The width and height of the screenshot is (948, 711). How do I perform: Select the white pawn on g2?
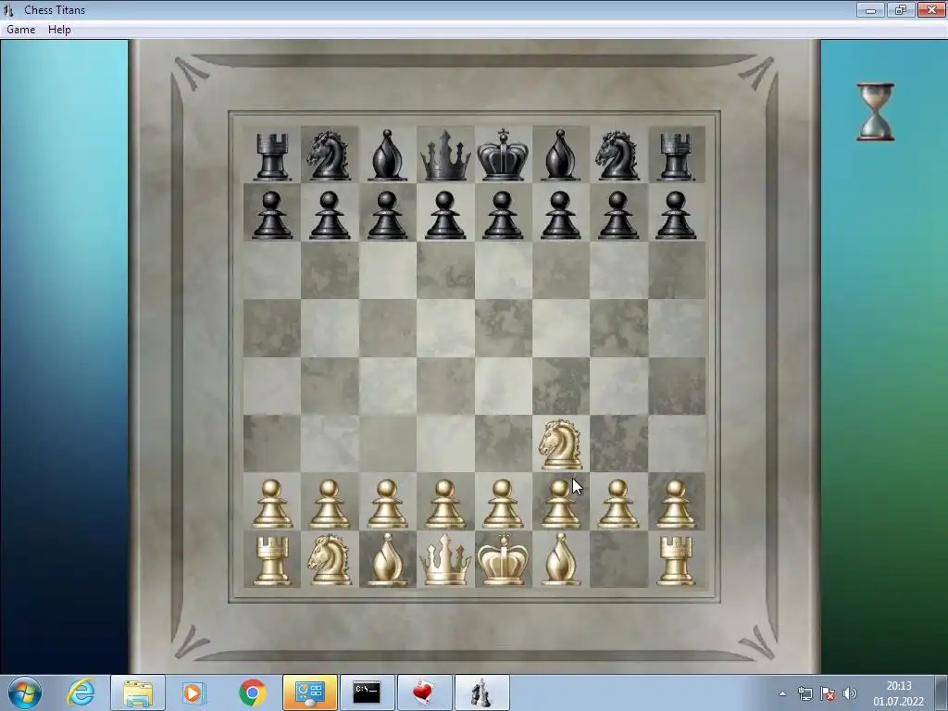click(617, 504)
